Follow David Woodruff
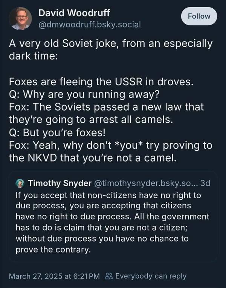Screen dimensions: 226x288 (199, 16)
